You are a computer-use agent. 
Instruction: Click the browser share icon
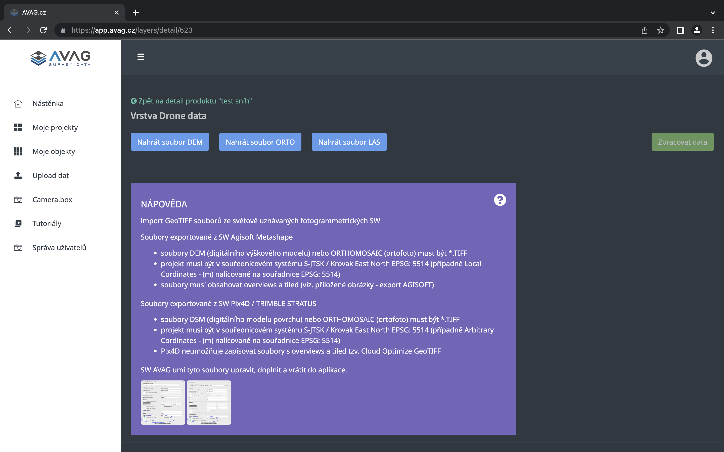coord(644,30)
